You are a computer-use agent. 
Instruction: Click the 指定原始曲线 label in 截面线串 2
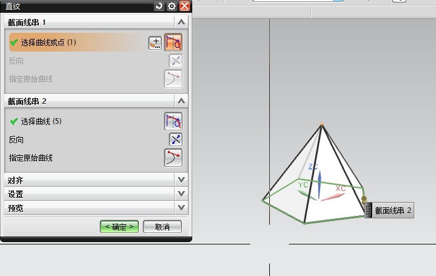pyautogui.click(x=30, y=158)
